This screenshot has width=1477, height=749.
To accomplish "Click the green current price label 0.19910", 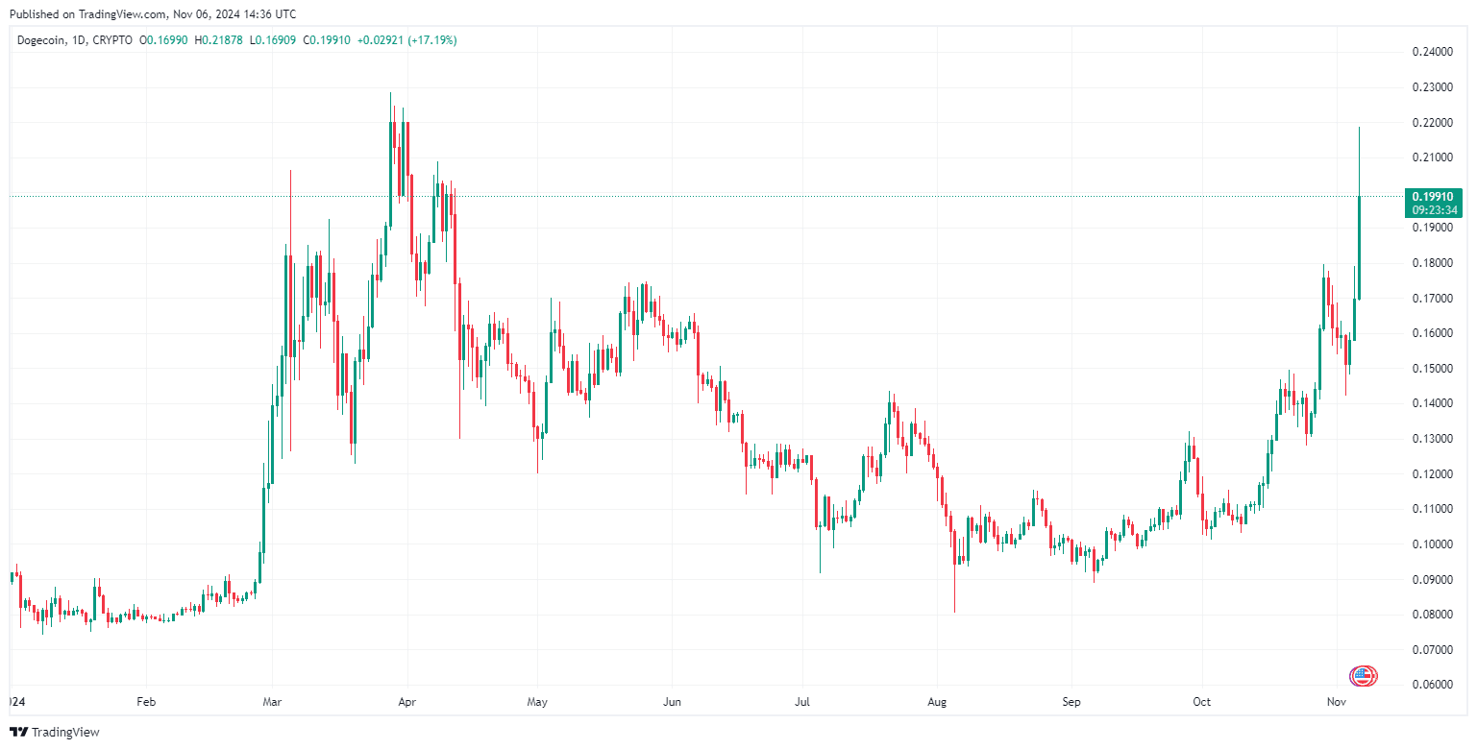I will [x=1433, y=196].
